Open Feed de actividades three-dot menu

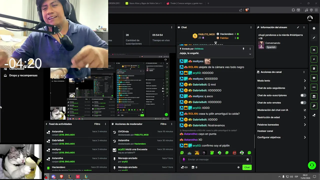point(105,124)
